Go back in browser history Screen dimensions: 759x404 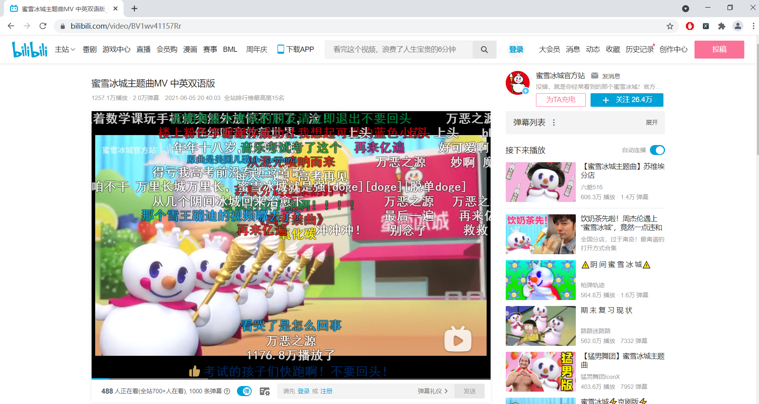11,26
